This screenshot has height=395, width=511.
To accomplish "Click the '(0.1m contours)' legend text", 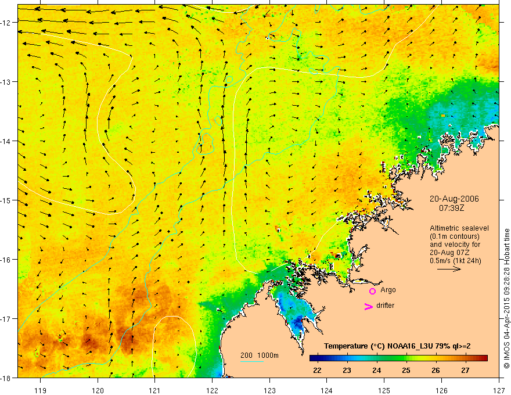I will tap(455, 236).
